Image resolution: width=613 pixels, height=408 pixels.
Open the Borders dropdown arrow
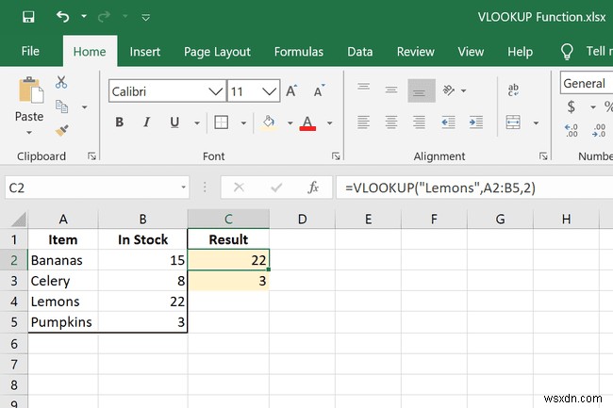coord(243,123)
